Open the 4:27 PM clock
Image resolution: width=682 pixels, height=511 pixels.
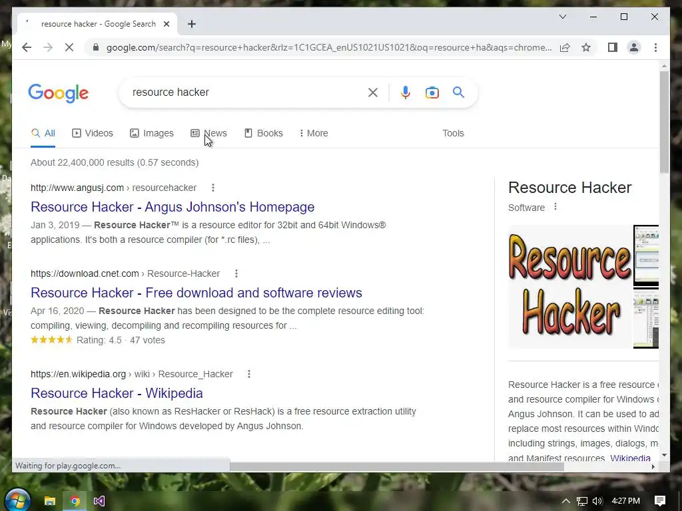click(625, 501)
